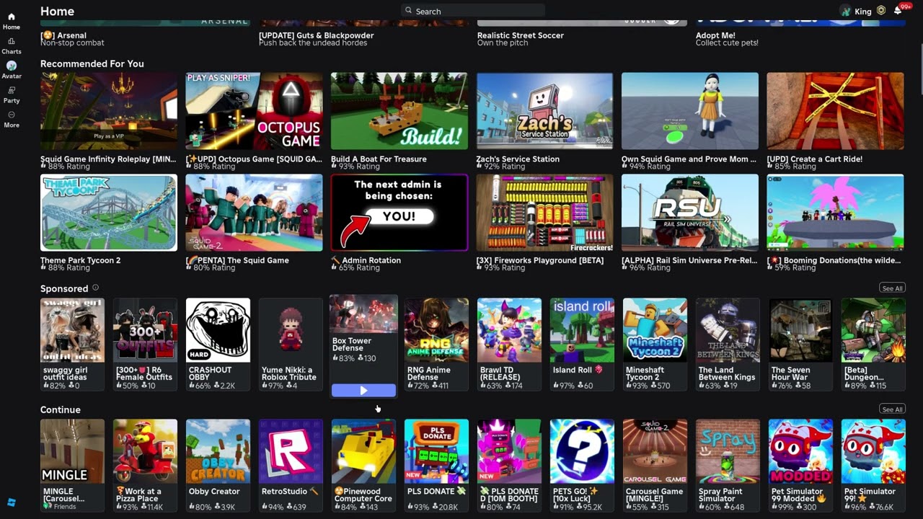The height and width of the screenshot is (519, 923).
Task: Click the Robux coin icon next to King
Action: [x=880, y=11]
